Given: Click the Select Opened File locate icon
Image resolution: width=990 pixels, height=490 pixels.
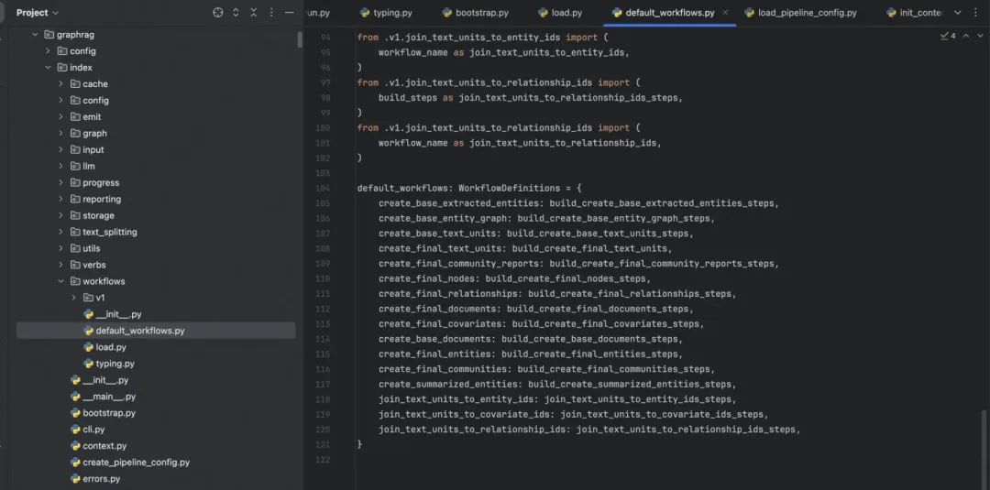Looking at the screenshot, I should pos(218,13).
